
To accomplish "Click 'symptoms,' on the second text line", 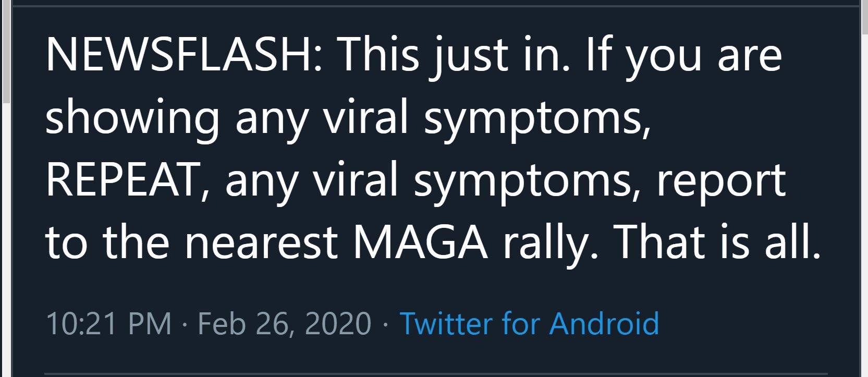I will click(537, 121).
